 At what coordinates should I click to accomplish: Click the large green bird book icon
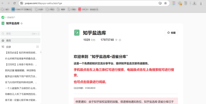(x=77, y=32)
